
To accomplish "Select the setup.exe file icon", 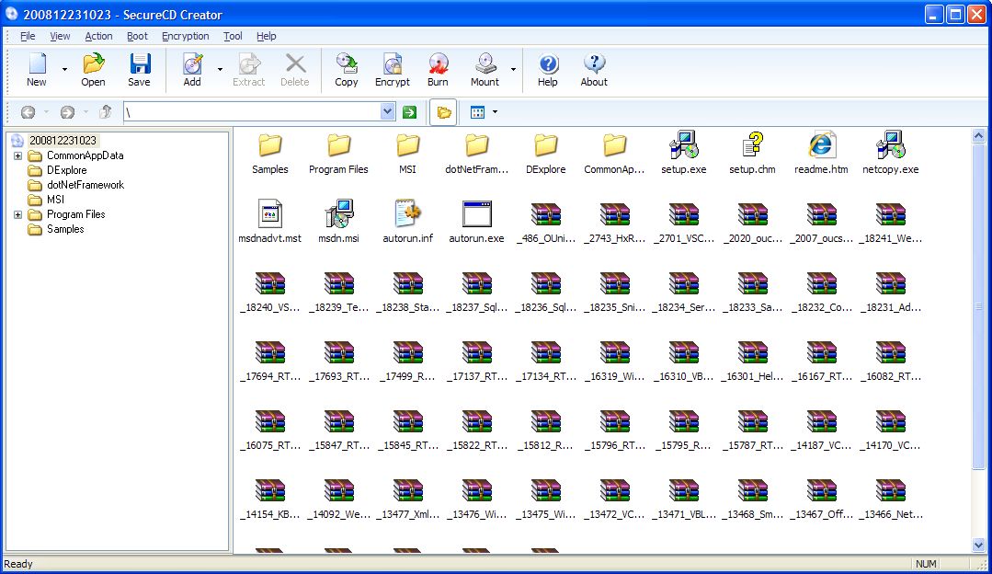I will pyautogui.click(x=683, y=152).
